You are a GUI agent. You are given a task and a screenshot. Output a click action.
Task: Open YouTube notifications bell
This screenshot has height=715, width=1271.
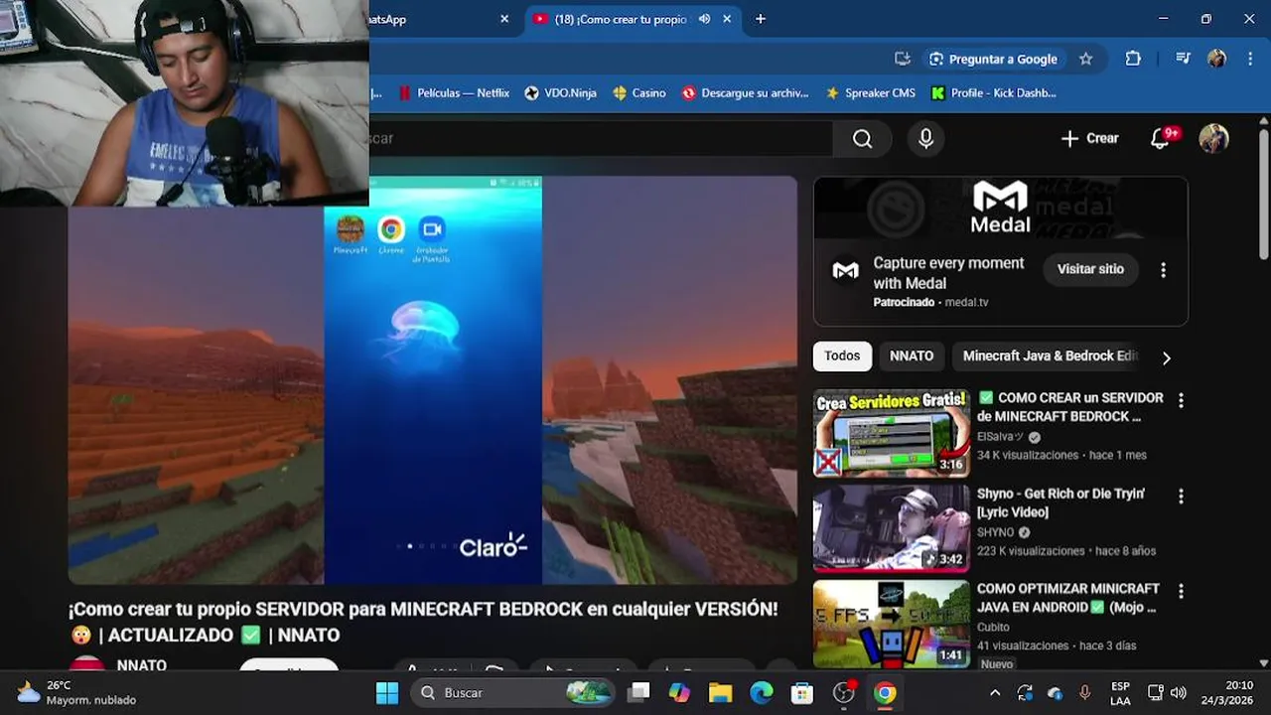click(1160, 139)
